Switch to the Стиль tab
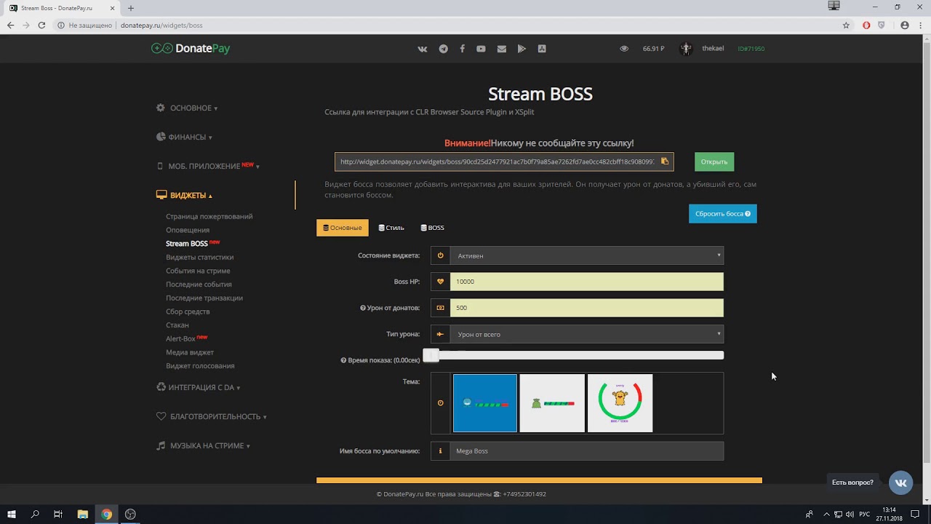Image resolution: width=931 pixels, height=524 pixels. pyautogui.click(x=391, y=228)
